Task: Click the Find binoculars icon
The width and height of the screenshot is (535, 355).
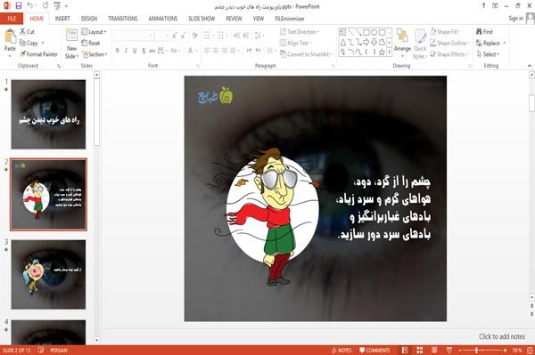Action: 479,32
